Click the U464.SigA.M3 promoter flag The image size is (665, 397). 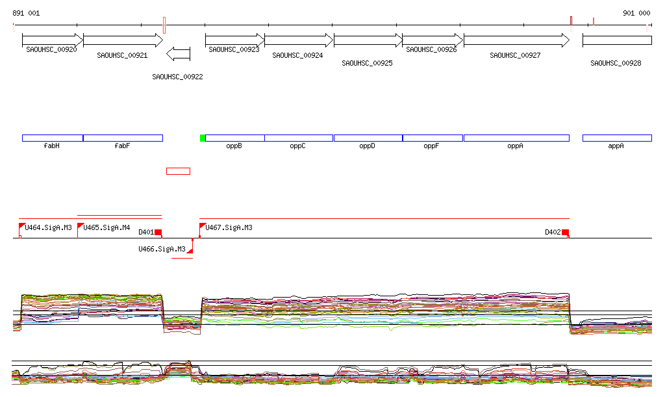coord(22,226)
